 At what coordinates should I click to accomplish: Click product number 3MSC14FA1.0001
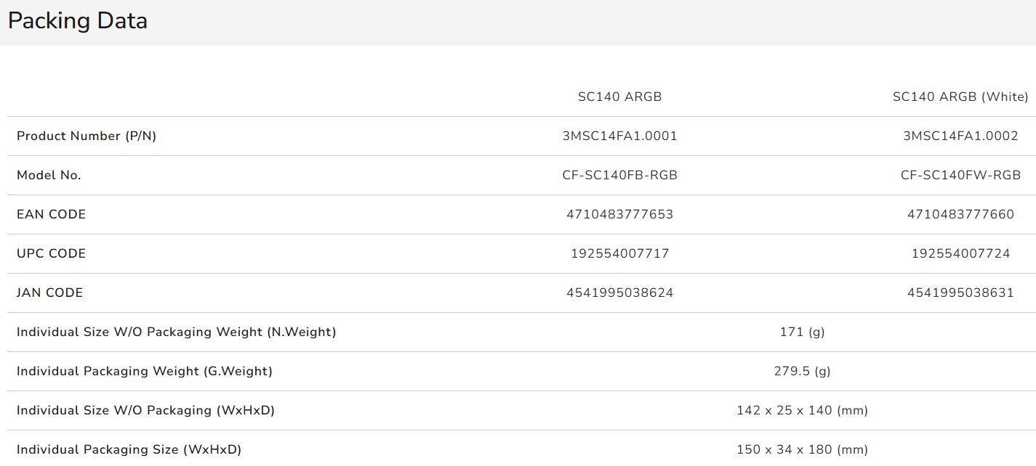click(619, 136)
